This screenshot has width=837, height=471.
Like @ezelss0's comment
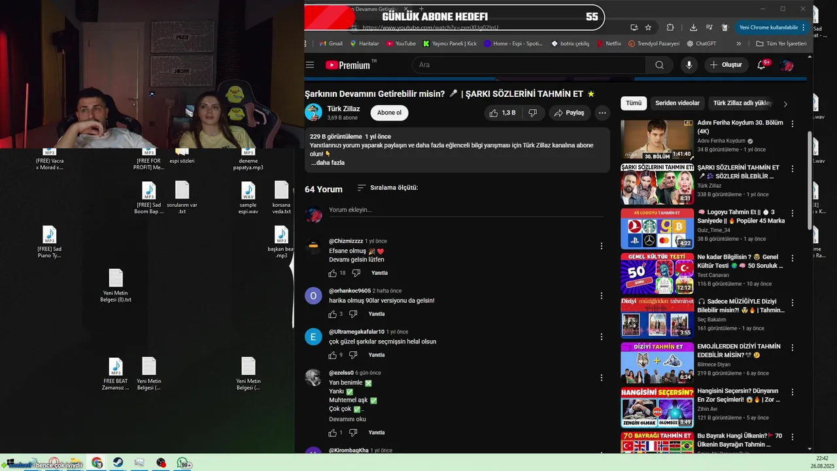[332, 432]
